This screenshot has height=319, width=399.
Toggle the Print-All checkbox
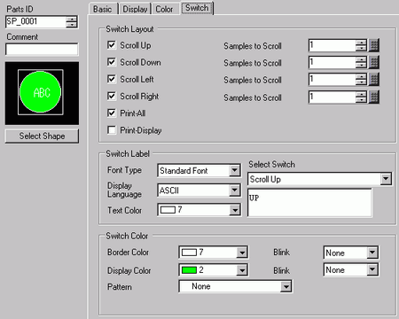[x=112, y=113]
